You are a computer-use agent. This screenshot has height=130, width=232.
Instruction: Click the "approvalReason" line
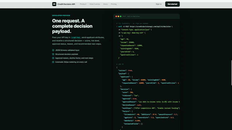click(151, 102)
